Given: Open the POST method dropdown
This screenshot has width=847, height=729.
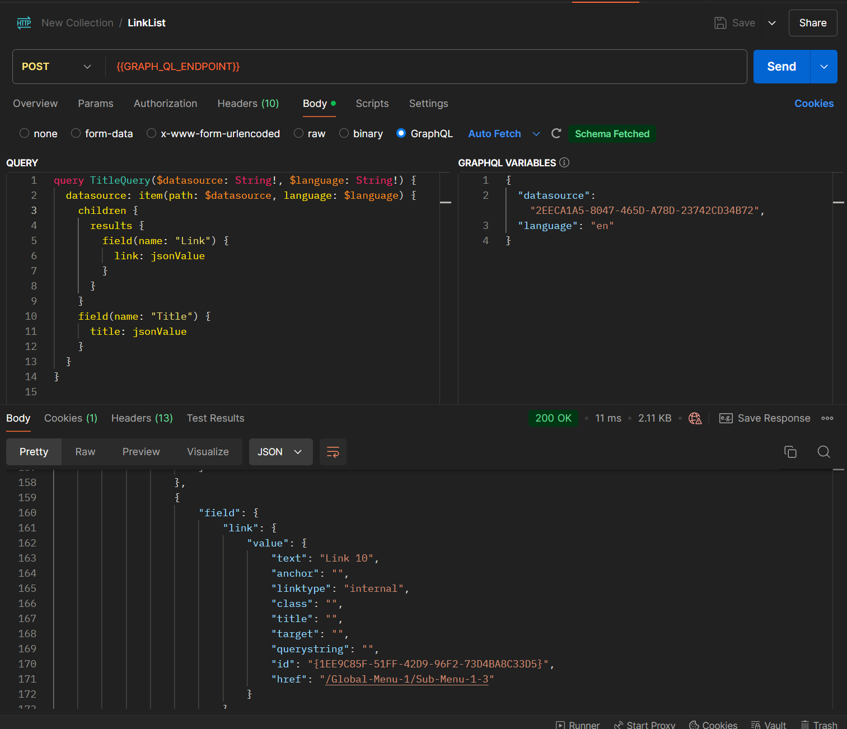Looking at the screenshot, I should coord(57,67).
